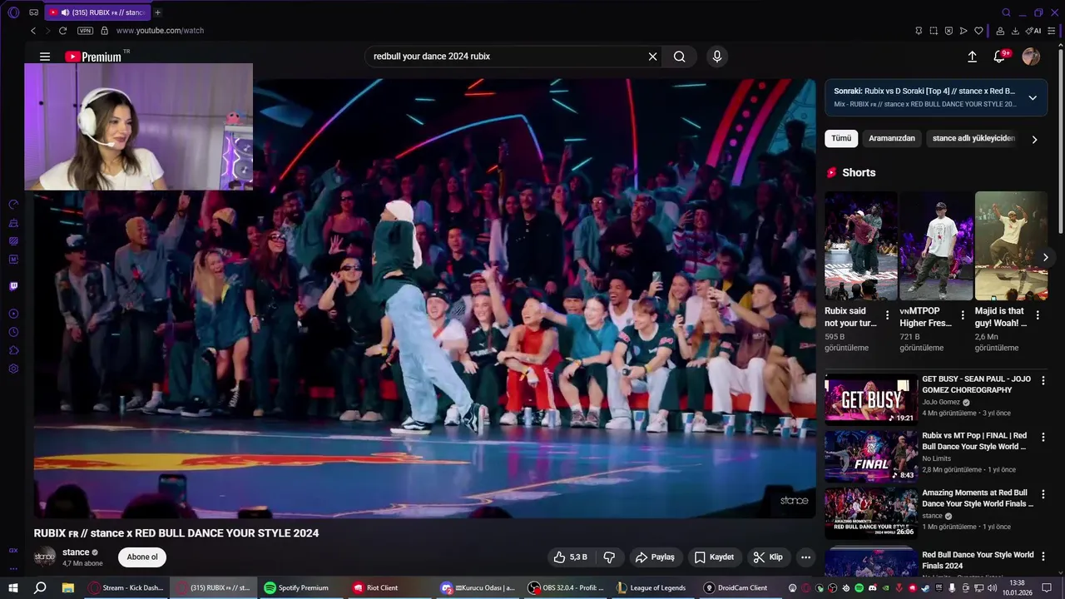Like the video (5,3 B)
The image size is (1065, 599).
click(572, 557)
